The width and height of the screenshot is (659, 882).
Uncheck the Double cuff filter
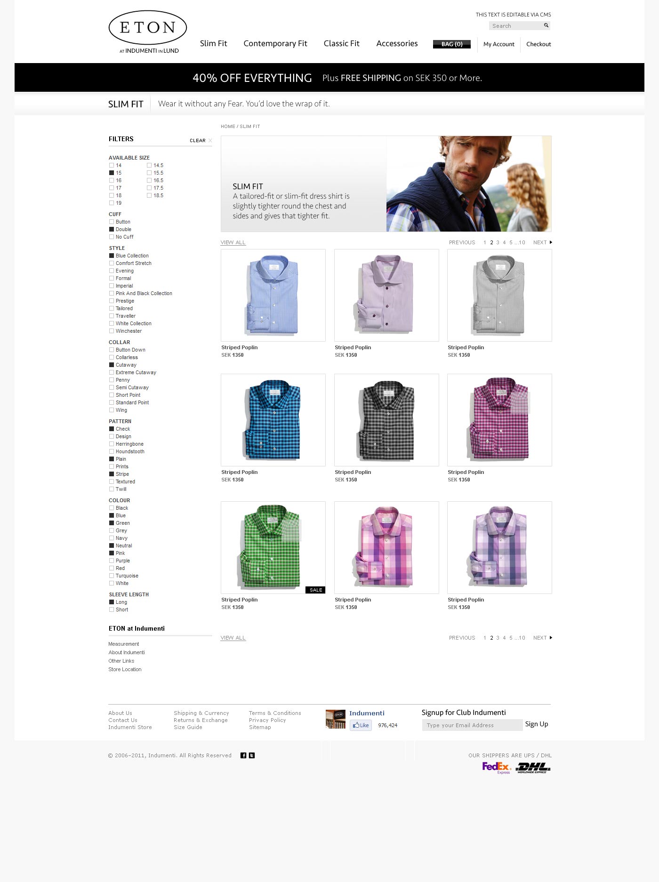[112, 229]
